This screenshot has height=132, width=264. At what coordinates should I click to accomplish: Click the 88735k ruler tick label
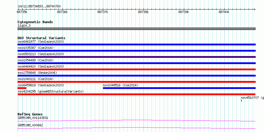click(22, 12)
